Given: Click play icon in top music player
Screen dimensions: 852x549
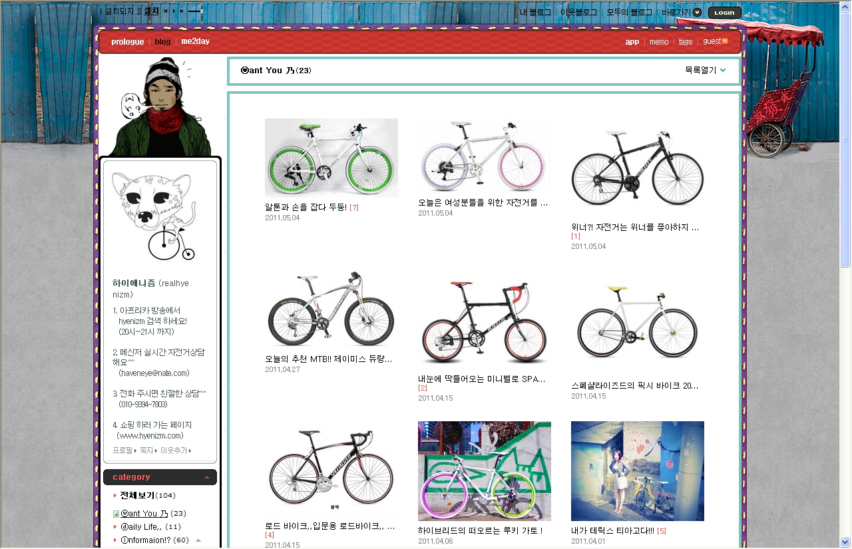Looking at the screenshot, I should coord(174,11).
